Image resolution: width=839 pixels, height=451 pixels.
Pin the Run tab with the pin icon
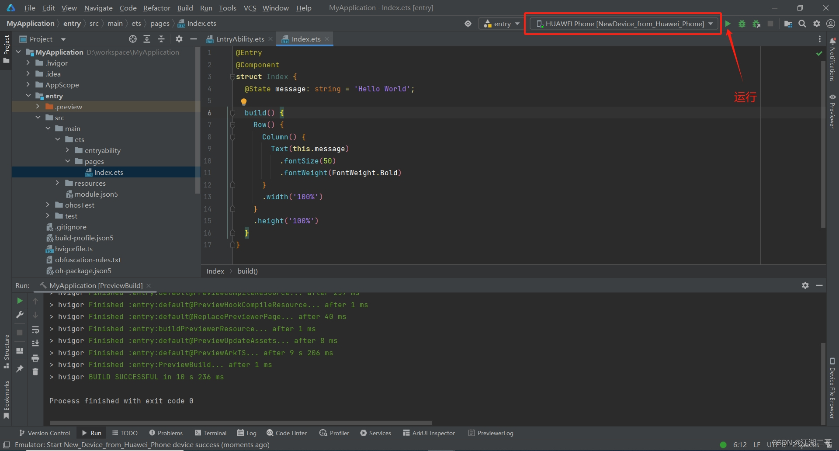(20, 369)
